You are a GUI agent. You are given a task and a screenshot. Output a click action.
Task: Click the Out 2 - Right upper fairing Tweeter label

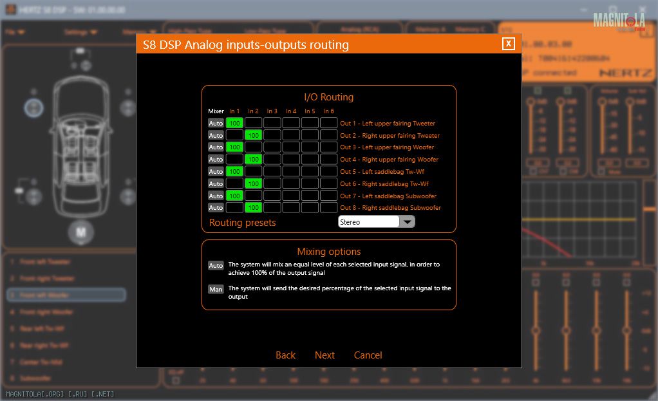390,135
